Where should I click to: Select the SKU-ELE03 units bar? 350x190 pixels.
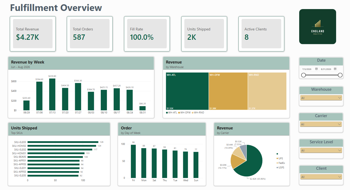[63, 142]
